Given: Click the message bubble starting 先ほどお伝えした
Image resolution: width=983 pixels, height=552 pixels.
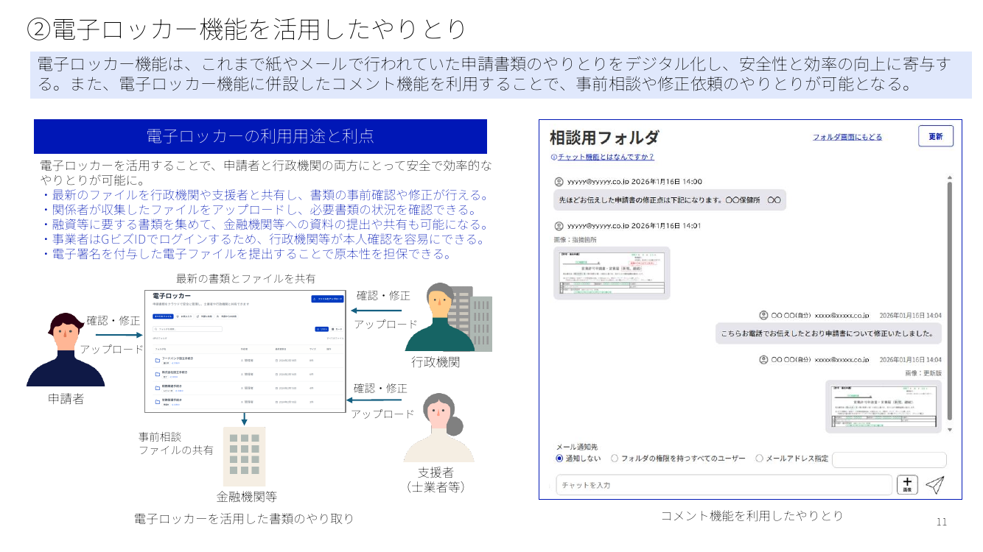Looking at the screenshot, I should pos(670,199).
